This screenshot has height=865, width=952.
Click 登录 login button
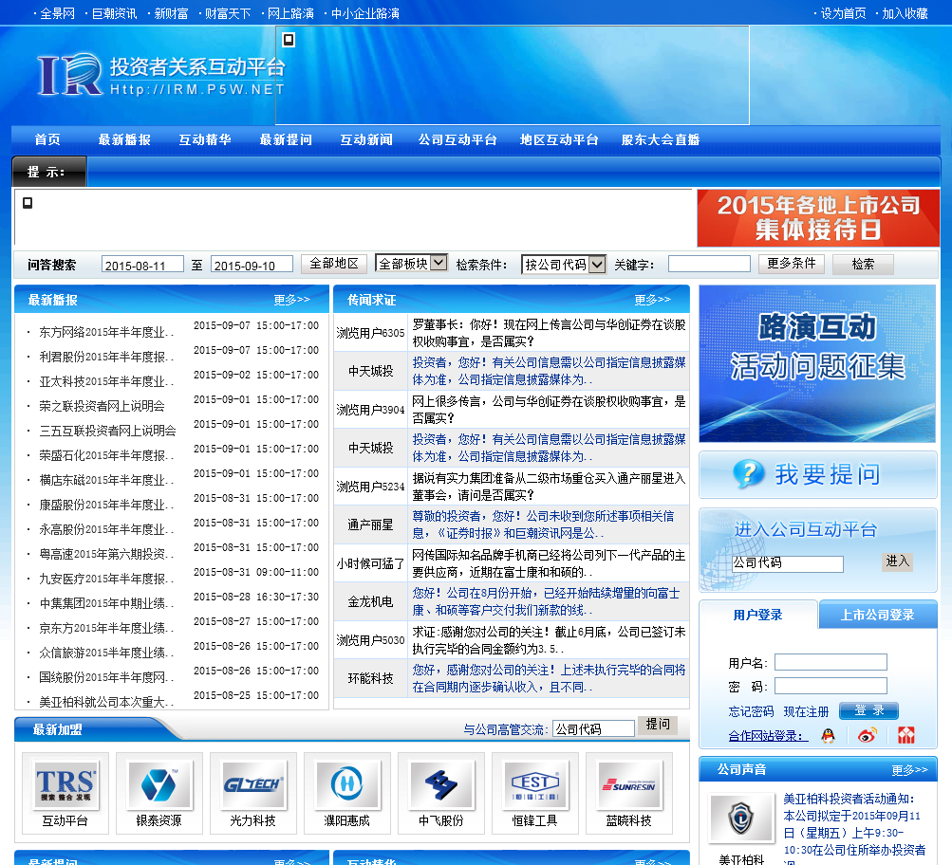pos(868,710)
